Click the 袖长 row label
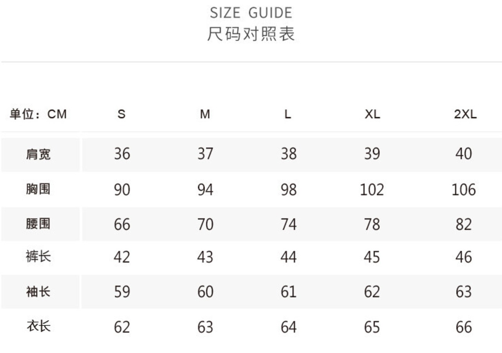502x353 pixels. (x=38, y=291)
